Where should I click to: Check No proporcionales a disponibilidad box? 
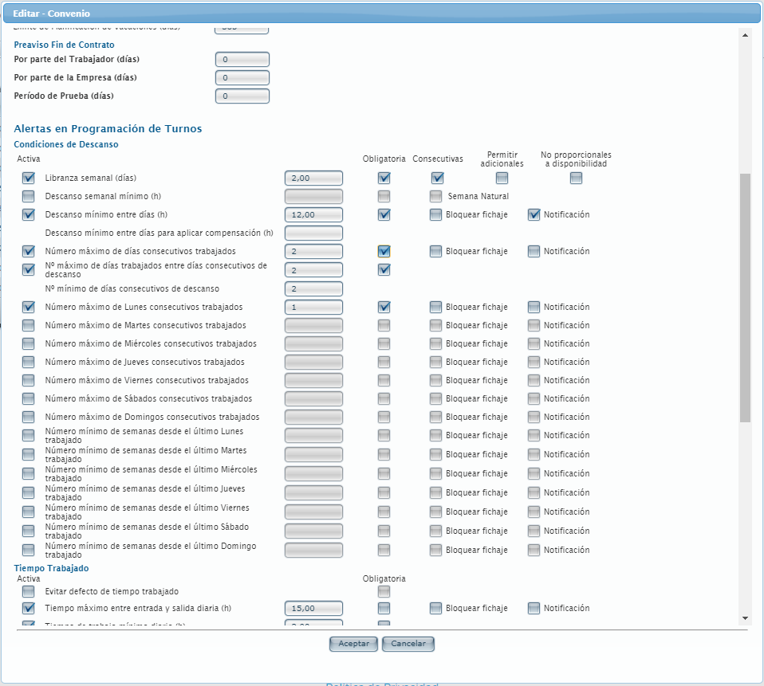576,178
